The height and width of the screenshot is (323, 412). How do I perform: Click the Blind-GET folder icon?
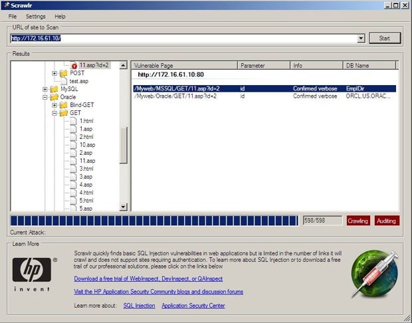click(64, 105)
